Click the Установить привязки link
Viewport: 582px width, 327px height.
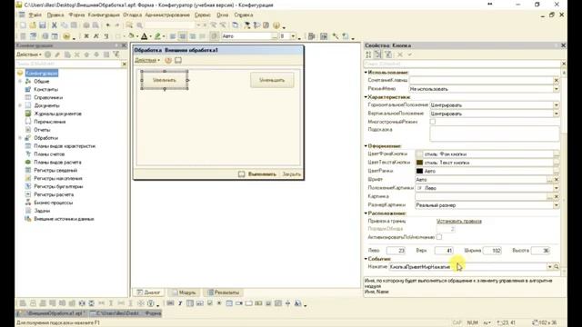pyautogui.click(x=459, y=221)
